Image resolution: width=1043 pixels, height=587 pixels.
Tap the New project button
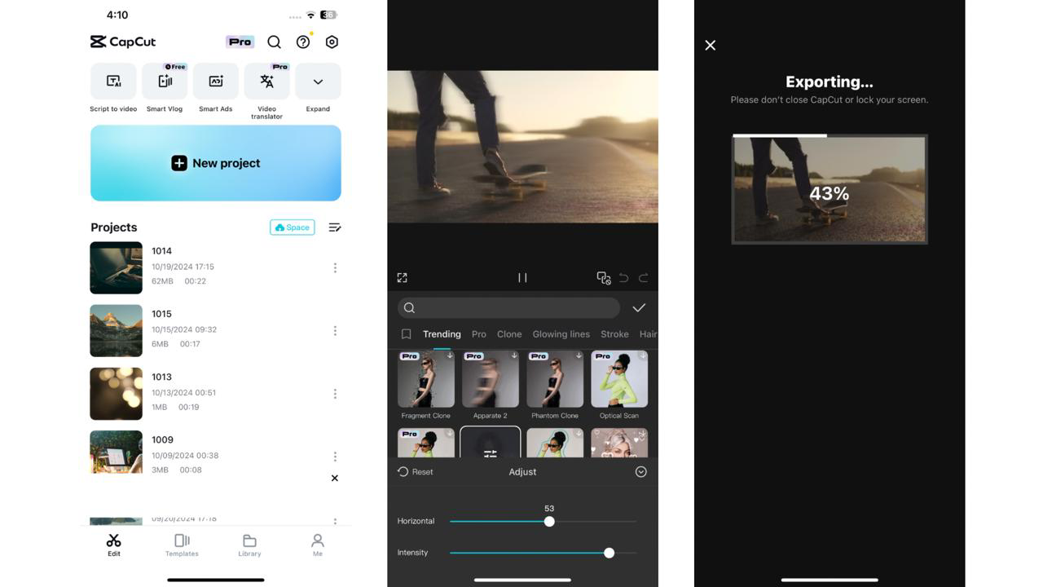click(x=216, y=163)
